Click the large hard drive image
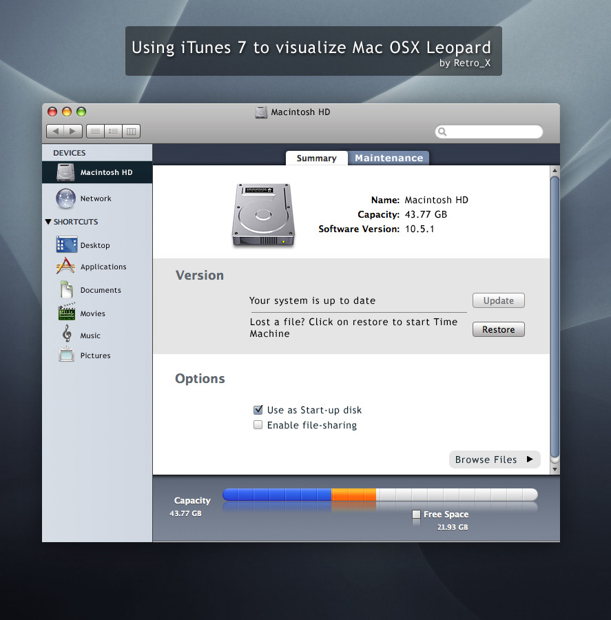611x620 pixels. (x=263, y=215)
